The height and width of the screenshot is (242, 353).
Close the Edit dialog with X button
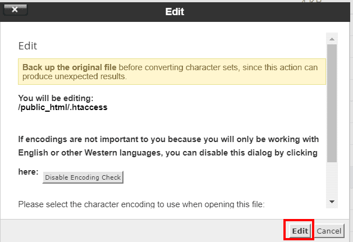15,10
